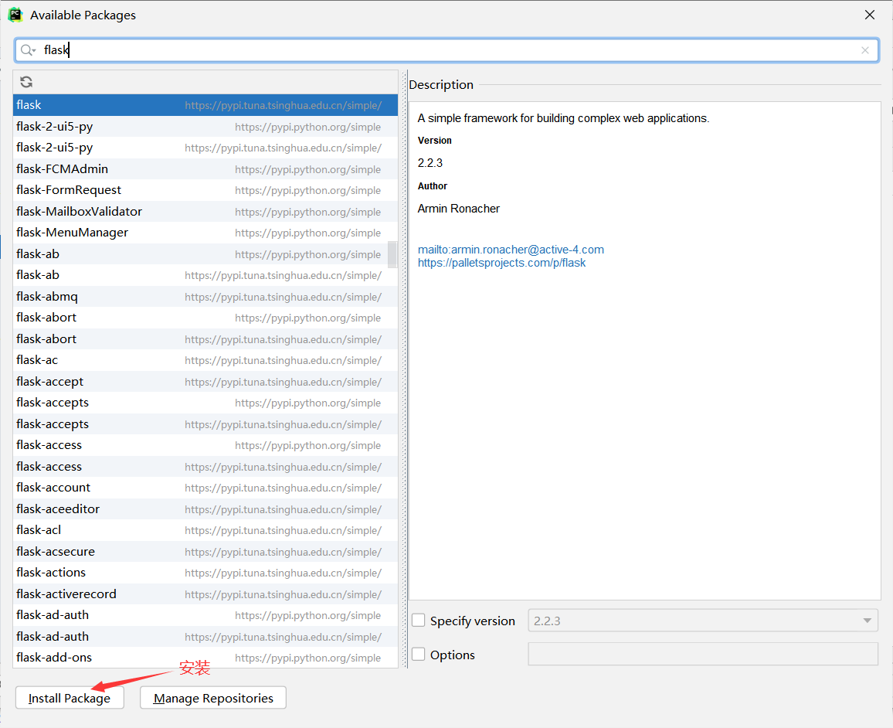
Task: Select the flask-FCMAdmin package
Action: pos(205,168)
